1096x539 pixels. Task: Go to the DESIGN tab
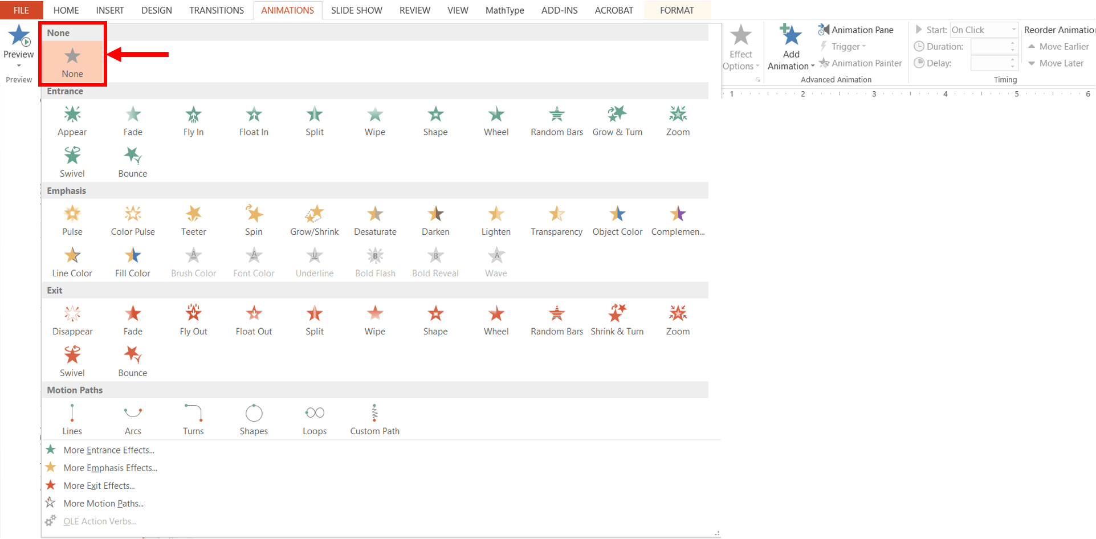[x=156, y=10]
